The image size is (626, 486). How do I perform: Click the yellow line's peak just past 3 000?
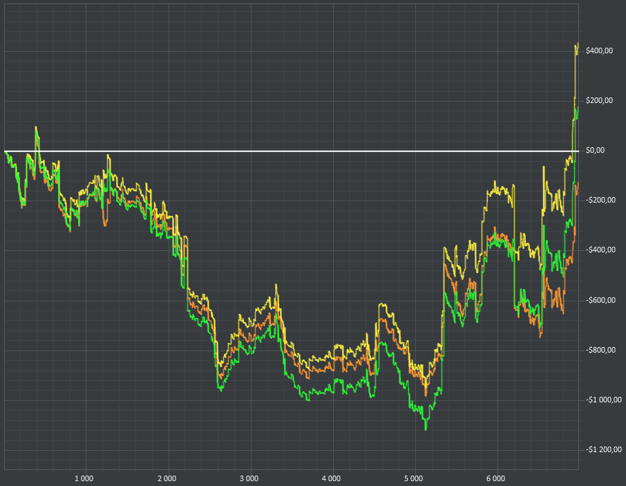point(276,285)
